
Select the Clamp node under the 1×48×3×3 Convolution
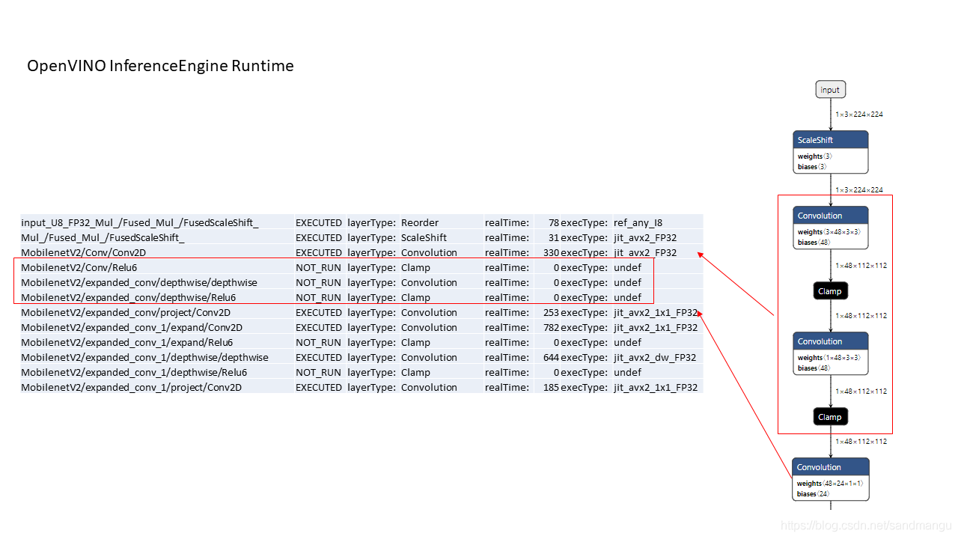[830, 417]
